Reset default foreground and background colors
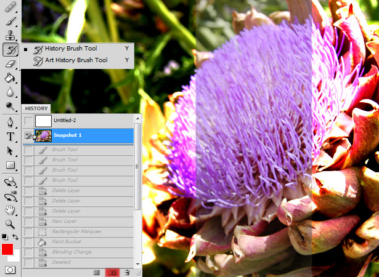 click(5, 236)
